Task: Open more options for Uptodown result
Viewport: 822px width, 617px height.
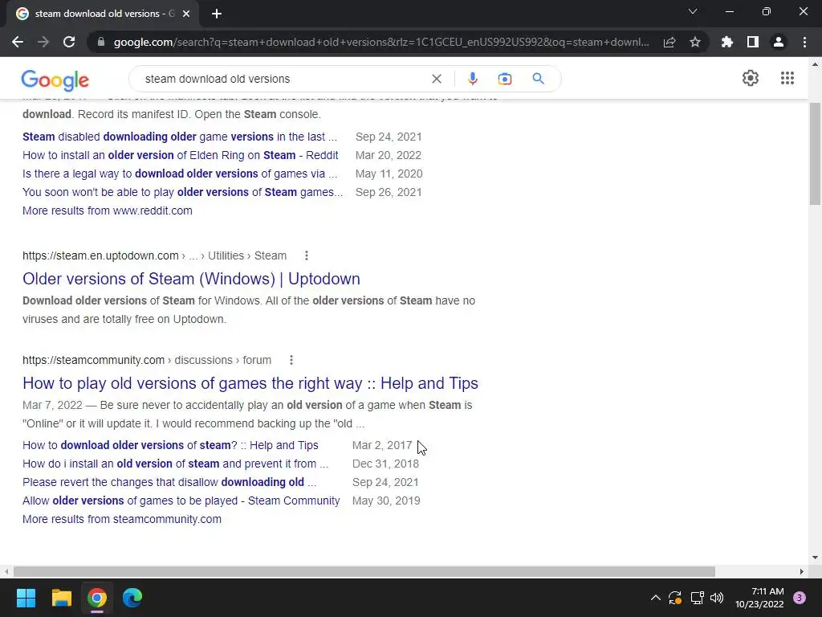Action: click(x=307, y=255)
